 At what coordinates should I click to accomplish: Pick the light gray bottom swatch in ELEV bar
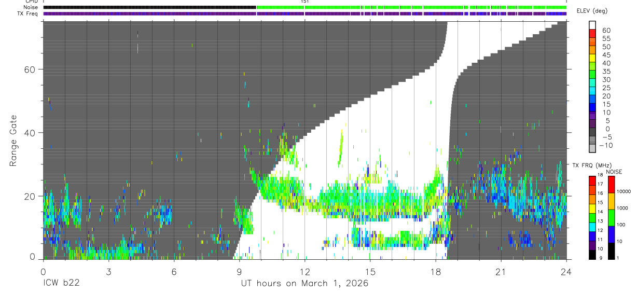point(593,148)
